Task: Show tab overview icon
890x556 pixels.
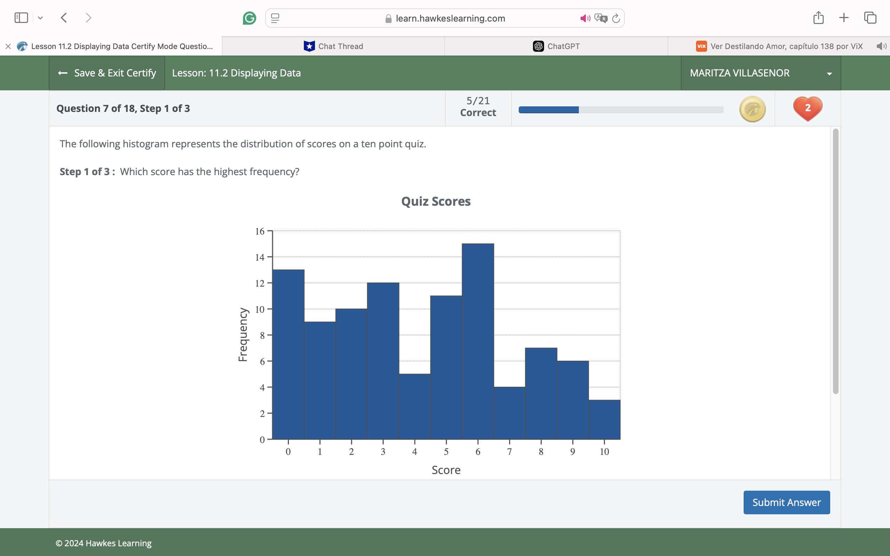Action: [870, 18]
